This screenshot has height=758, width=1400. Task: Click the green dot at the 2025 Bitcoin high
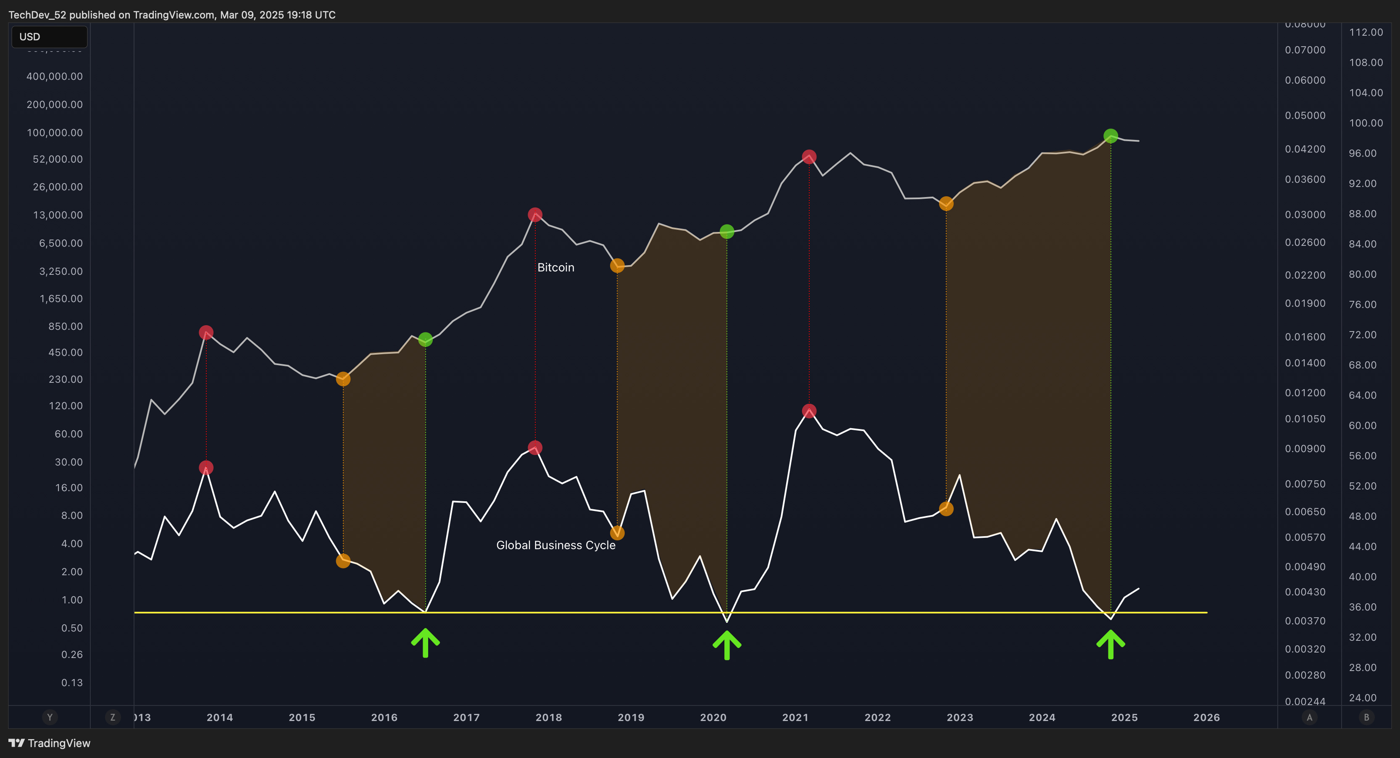(x=1111, y=136)
